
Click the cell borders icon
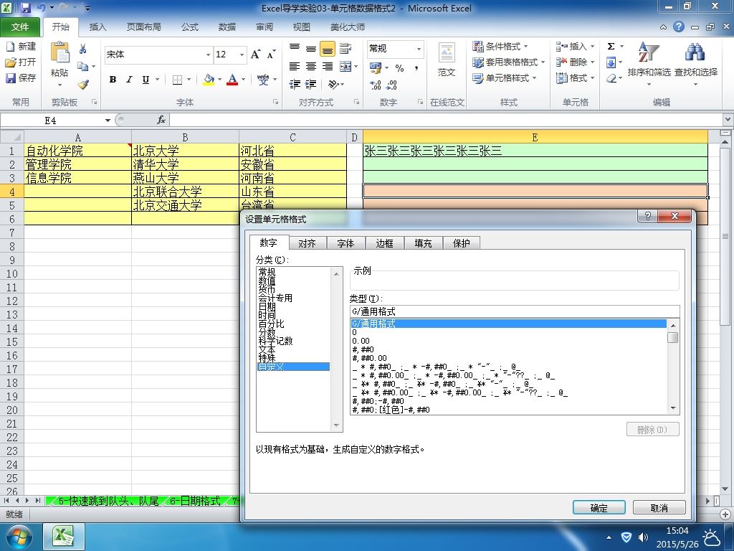pyautogui.click(x=177, y=80)
